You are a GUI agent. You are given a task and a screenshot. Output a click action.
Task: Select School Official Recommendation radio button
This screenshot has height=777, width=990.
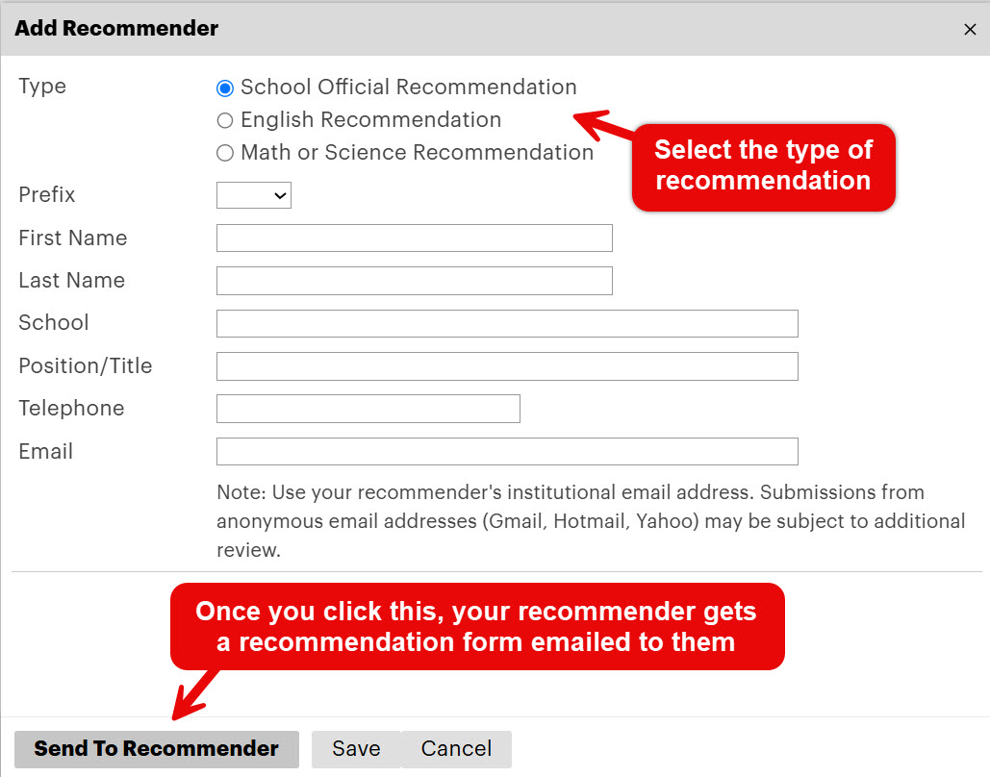[x=225, y=88]
